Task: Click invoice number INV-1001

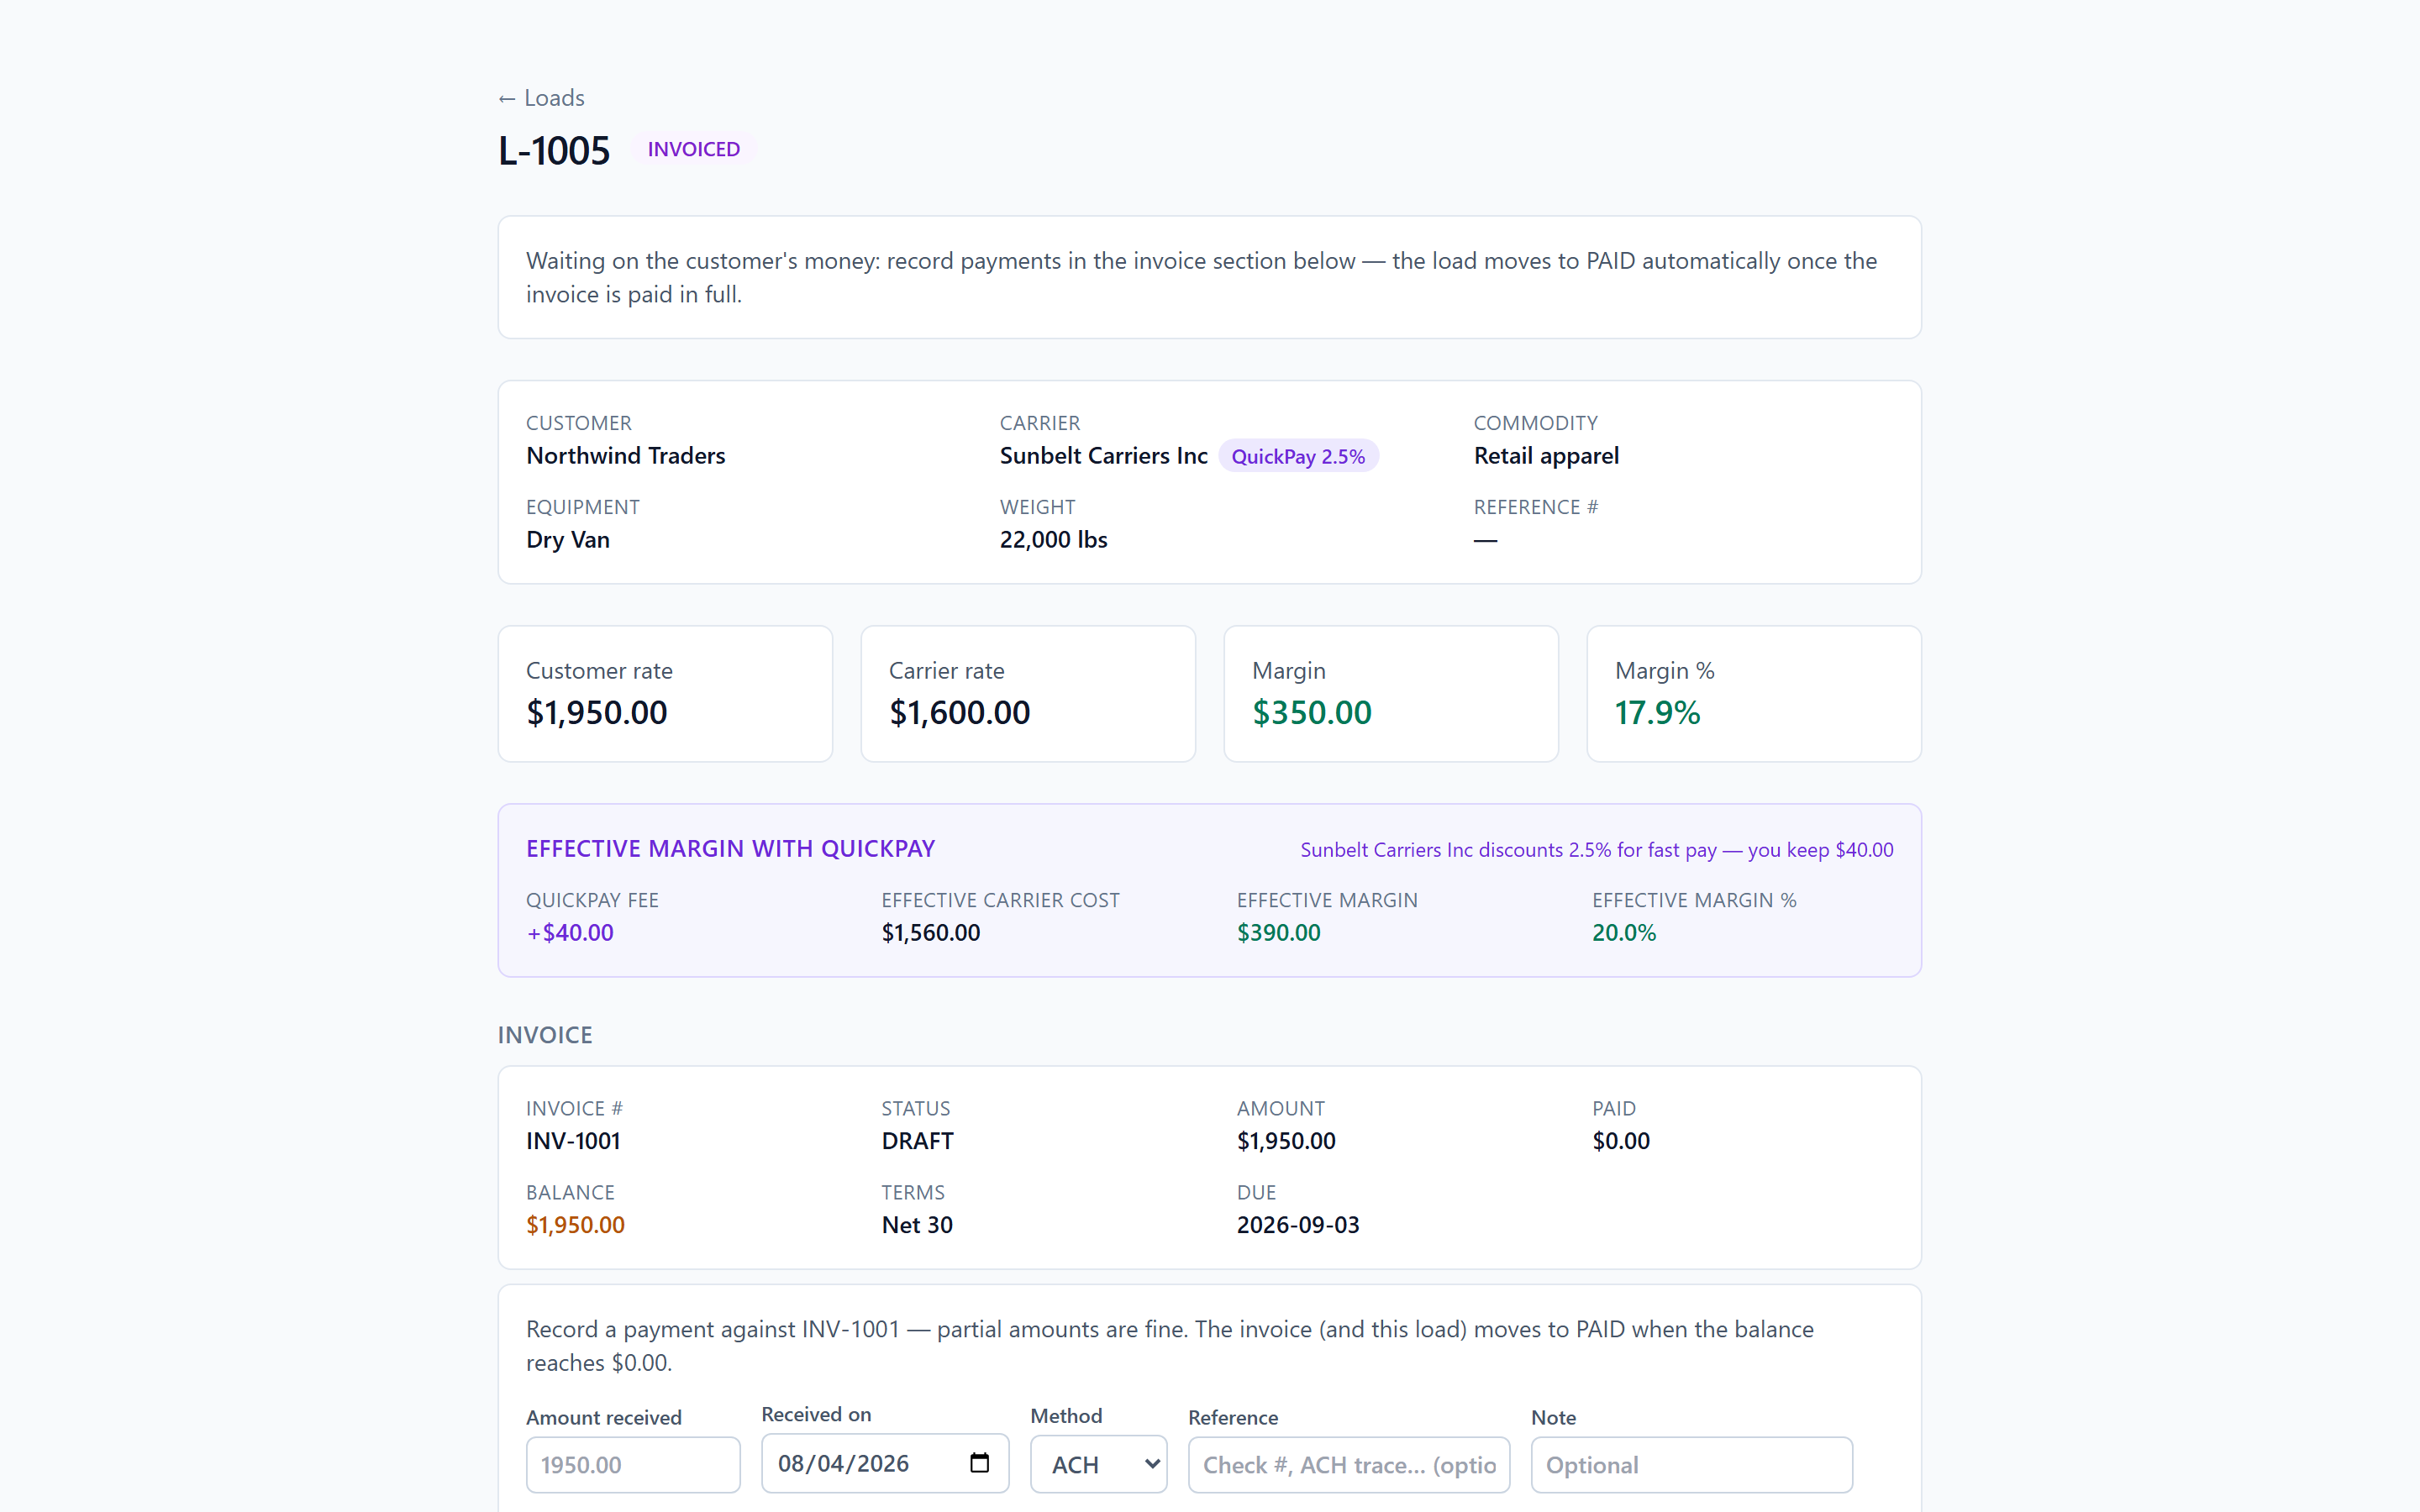Action: 573,1141
